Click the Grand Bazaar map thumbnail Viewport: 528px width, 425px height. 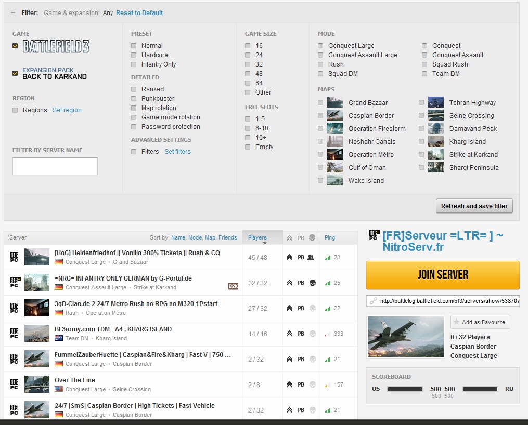pyautogui.click(x=335, y=102)
